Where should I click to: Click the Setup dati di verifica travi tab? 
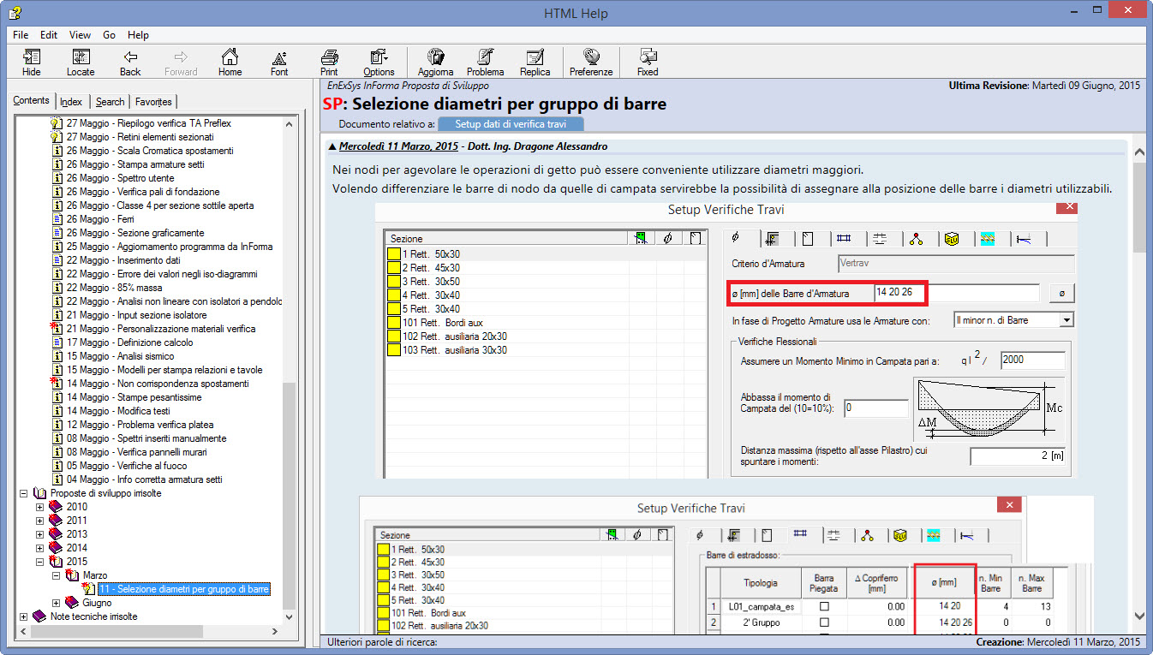(x=510, y=123)
